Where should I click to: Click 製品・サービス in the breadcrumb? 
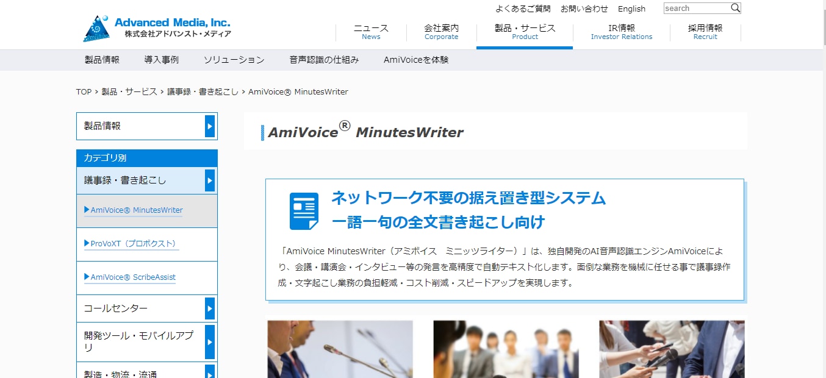tap(129, 92)
